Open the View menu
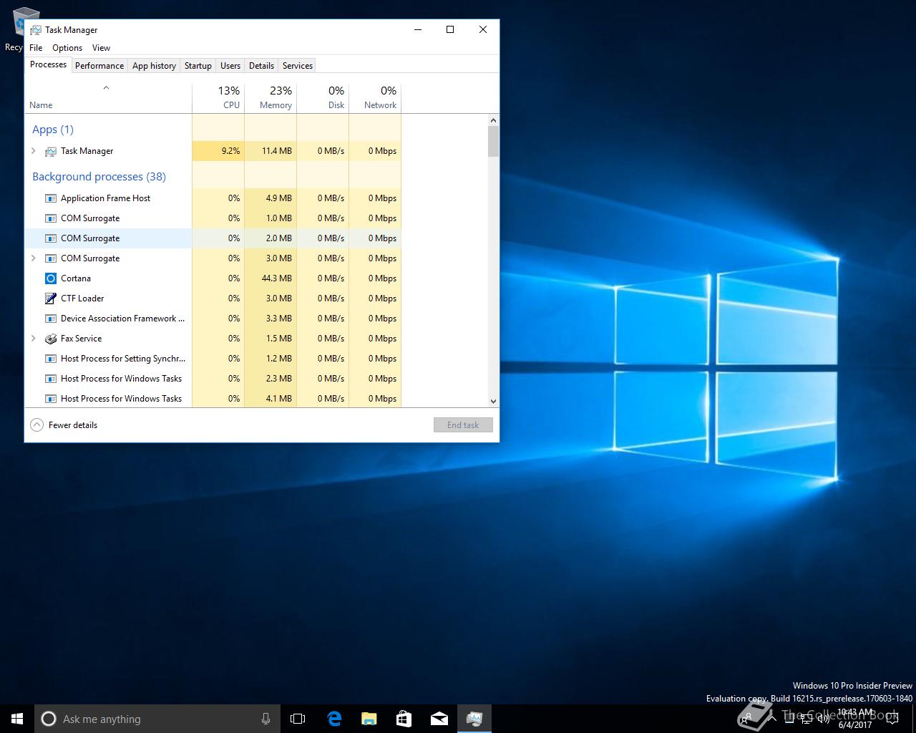Viewport: 916px width, 733px height. [x=101, y=48]
